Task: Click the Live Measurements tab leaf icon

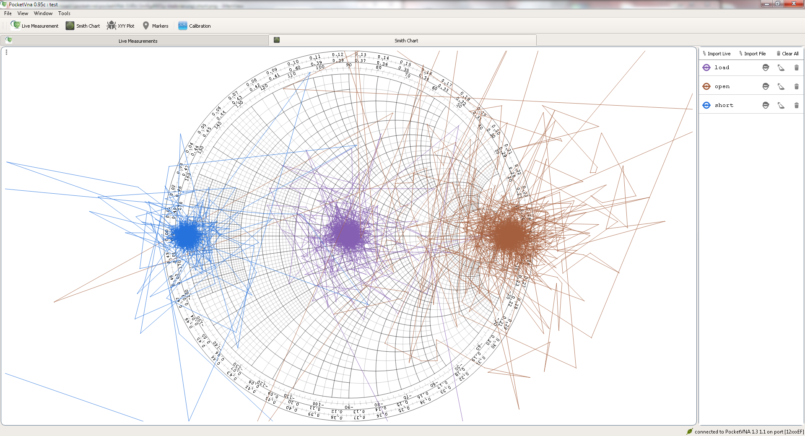Action: 9,40
